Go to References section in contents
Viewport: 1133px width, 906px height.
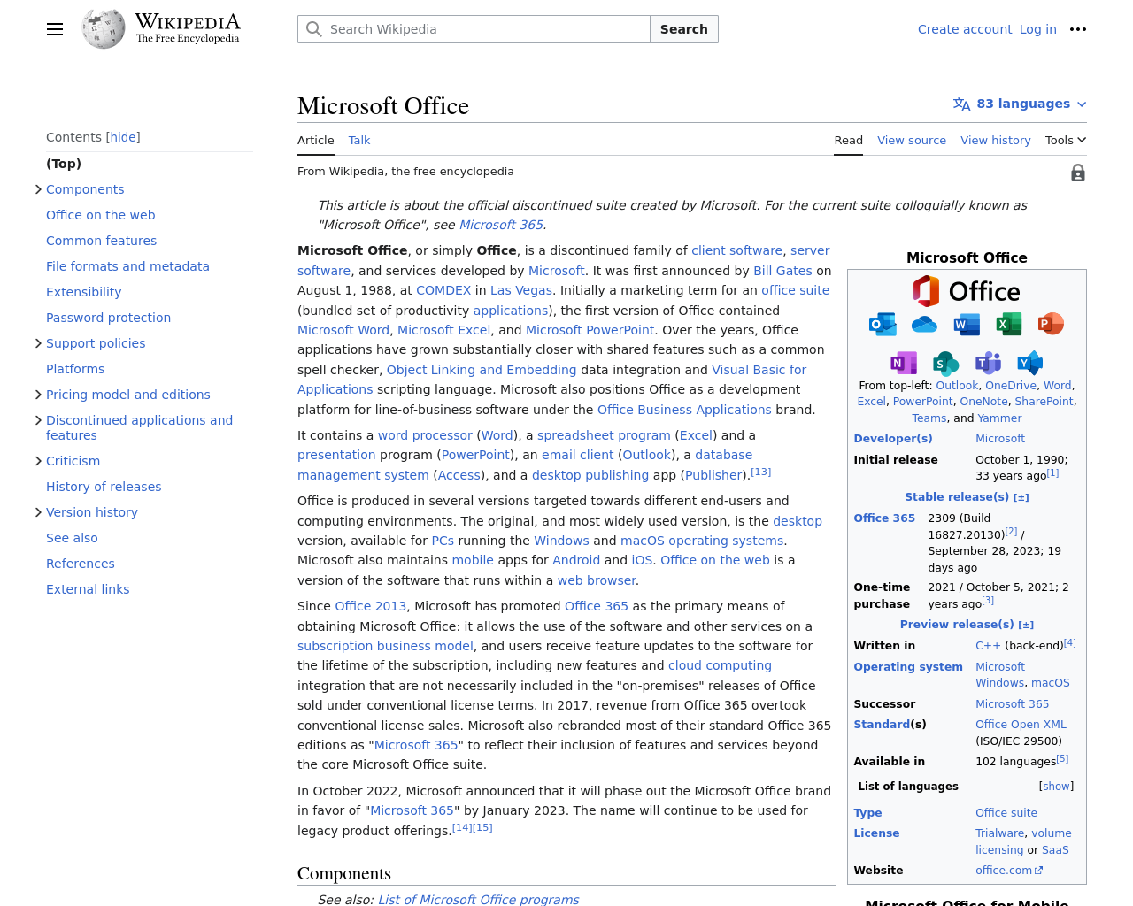coord(81,564)
